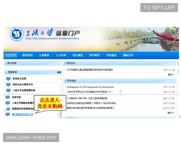Screen dimensions: 181x145
Task: Open the 创新创业训练营 "我是法人" lecture item
Action: click(91, 103)
